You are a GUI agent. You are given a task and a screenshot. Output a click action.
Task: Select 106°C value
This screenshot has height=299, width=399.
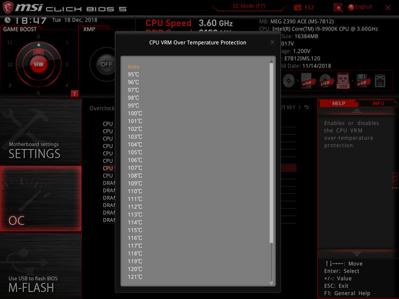pos(135,160)
